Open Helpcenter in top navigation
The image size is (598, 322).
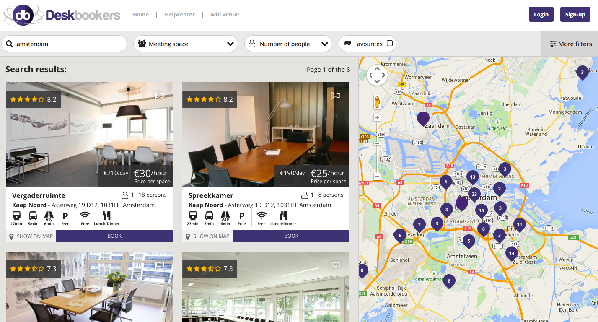click(x=180, y=14)
